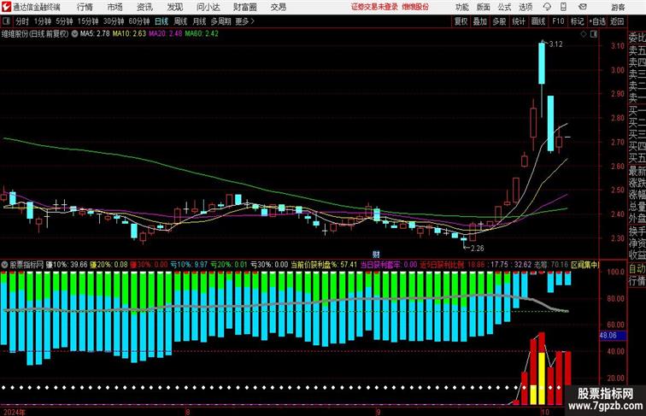Open the mail envelope icon
Viewport: 646px width, 416px height.
click(582, 7)
